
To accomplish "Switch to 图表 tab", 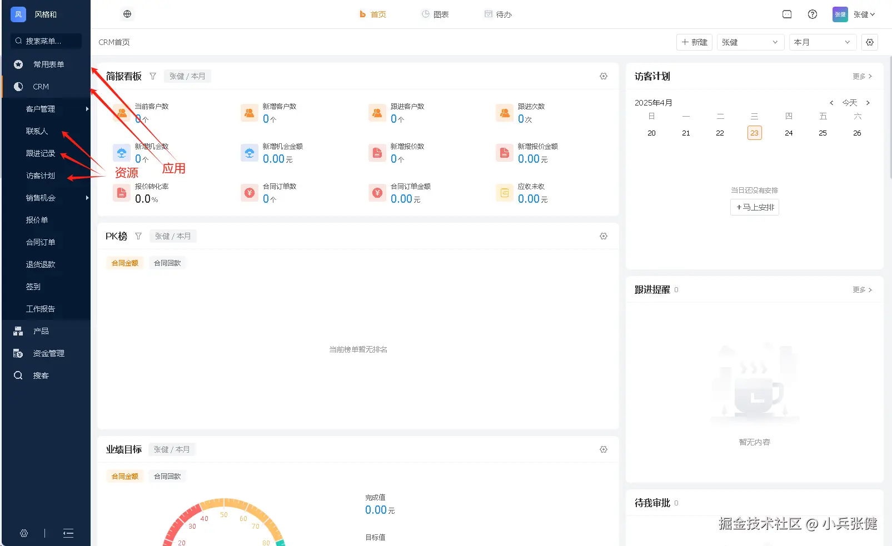I will coord(435,14).
